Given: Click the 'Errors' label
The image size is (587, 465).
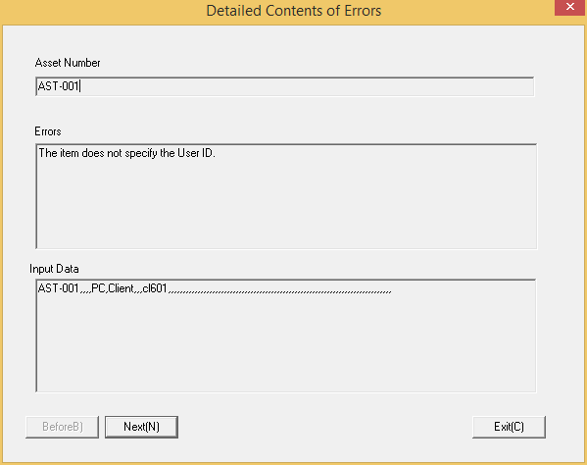Looking at the screenshot, I should point(48,131).
